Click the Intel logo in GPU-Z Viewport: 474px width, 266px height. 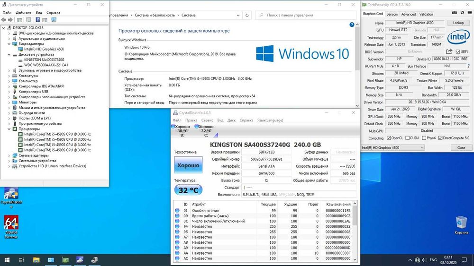[458, 37]
